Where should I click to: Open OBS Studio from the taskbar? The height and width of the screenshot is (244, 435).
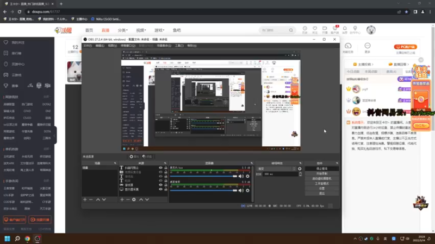(x=38, y=239)
